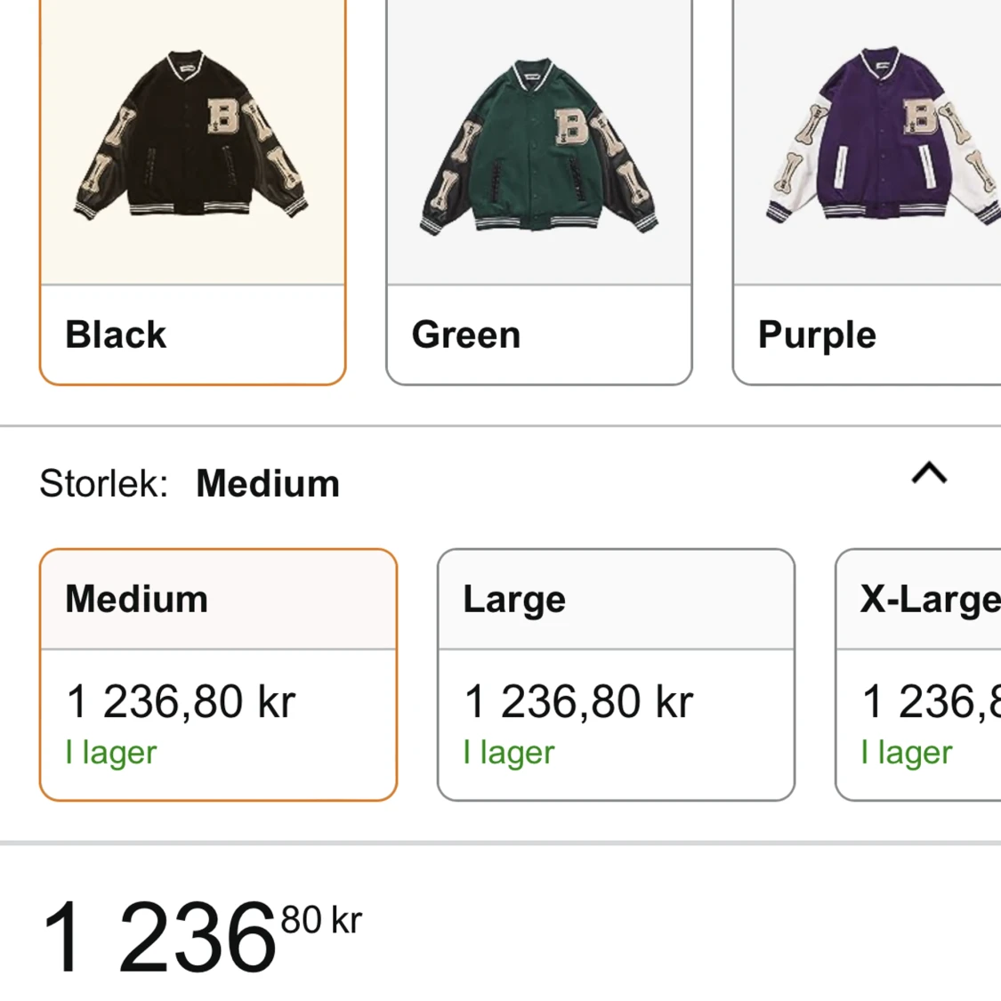Click the Medium size price text
Image resolution: width=1001 pixels, height=1001 pixels.
(181, 701)
